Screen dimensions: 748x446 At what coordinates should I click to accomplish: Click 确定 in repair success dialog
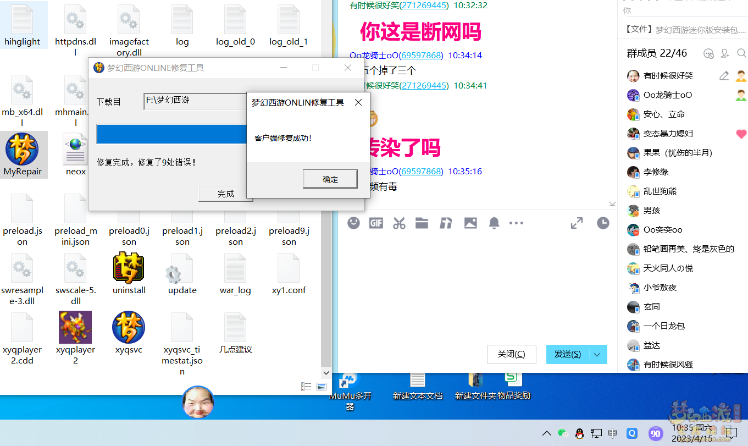(330, 179)
